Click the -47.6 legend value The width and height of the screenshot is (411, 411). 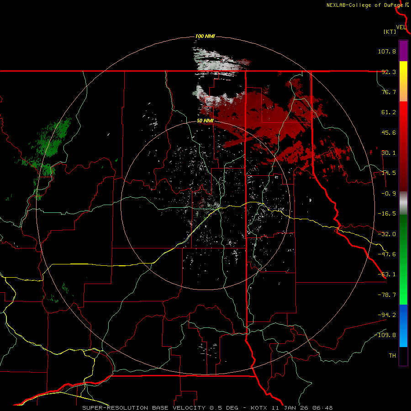pos(387,254)
